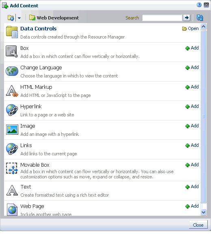Image resolution: width=211 pixels, height=236 pixels.
Task: Click the Search label
Action: 132,18
